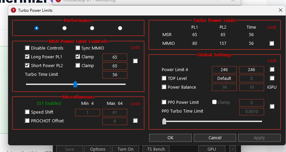
Task: Check the MSR Power Limit Controls lock box
Action: pos(135,61)
